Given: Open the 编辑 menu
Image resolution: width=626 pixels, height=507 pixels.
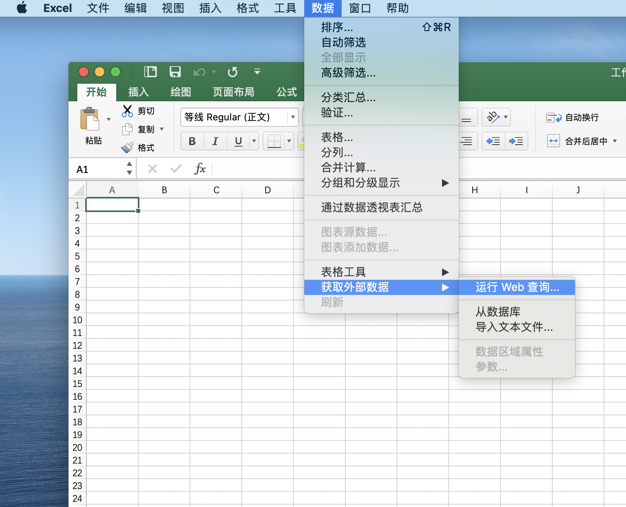Looking at the screenshot, I should click(x=135, y=8).
